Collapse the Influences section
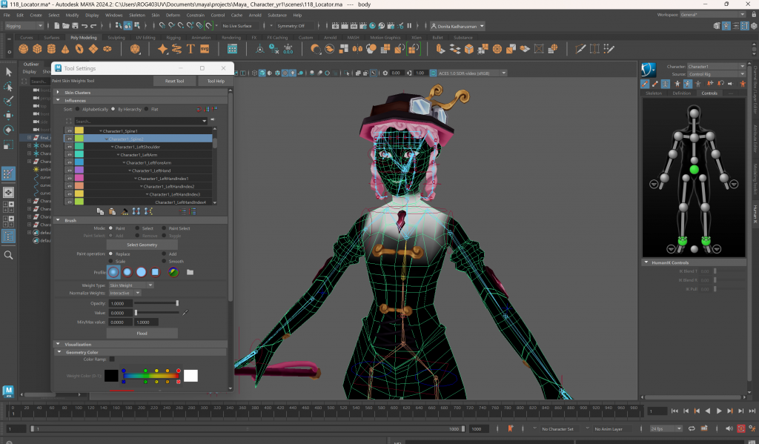Viewport: 759px width, 444px height. click(58, 100)
